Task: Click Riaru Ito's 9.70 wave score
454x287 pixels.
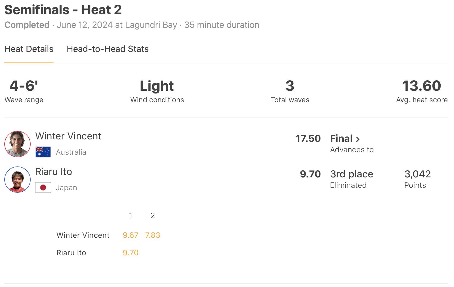Action: [130, 253]
